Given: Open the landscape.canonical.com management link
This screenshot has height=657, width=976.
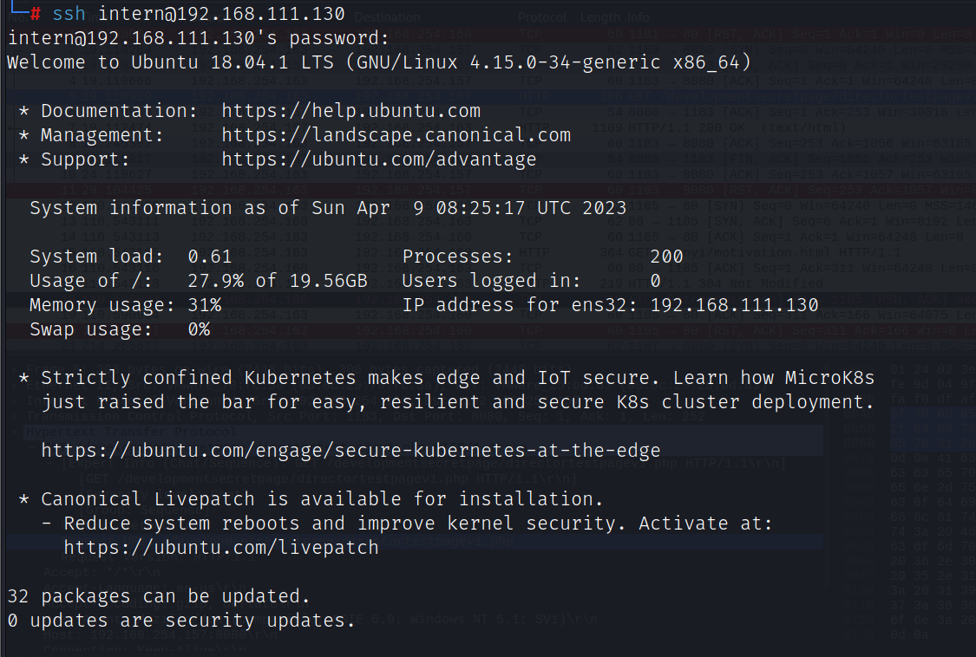Looking at the screenshot, I should coord(396,135).
